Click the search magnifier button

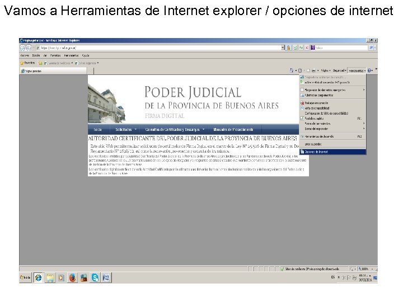pyautogui.click(x=371, y=48)
